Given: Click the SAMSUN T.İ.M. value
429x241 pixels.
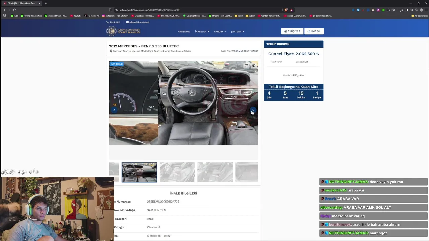Looking at the screenshot, I should (x=157, y=210).
